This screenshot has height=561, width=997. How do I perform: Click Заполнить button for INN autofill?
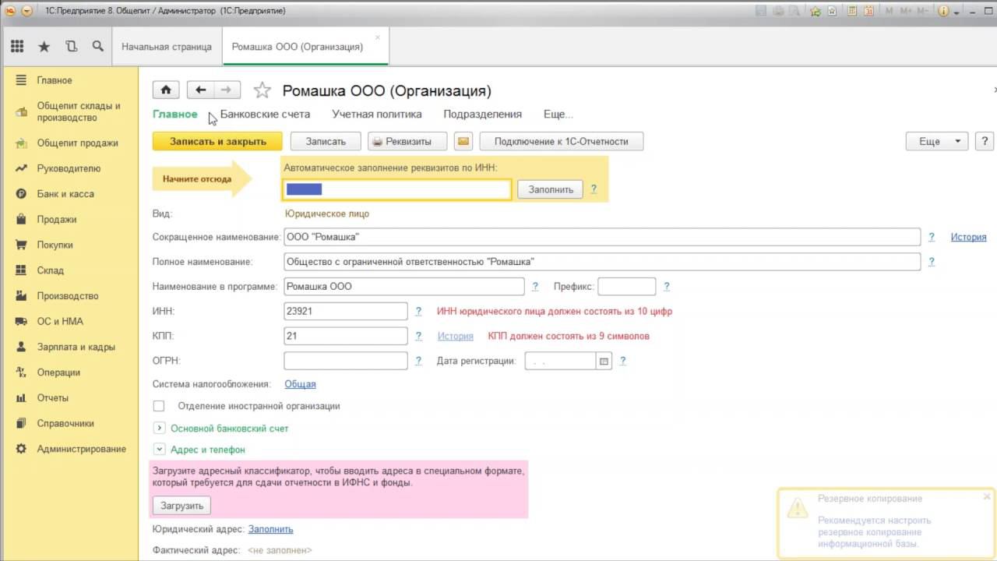point(550,189)
